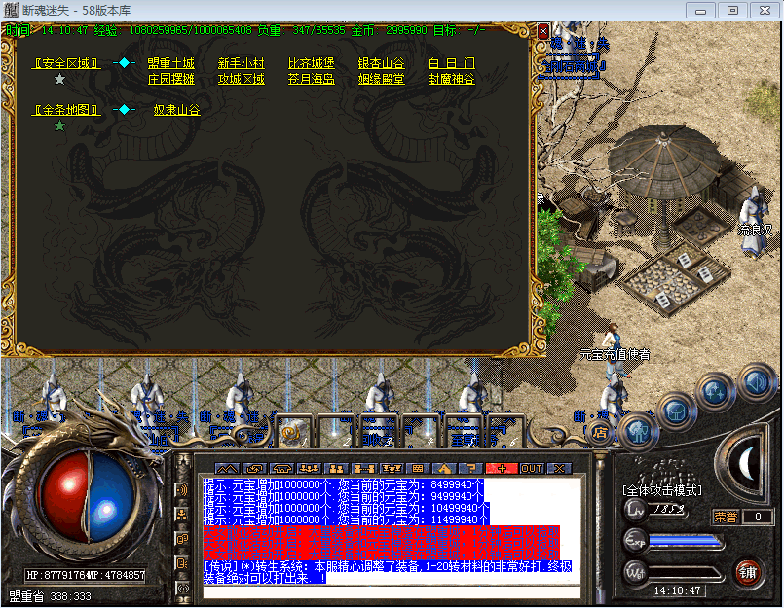The image size is (784, 608).
Task: Maximize the game window
Action: coord(732,11)
